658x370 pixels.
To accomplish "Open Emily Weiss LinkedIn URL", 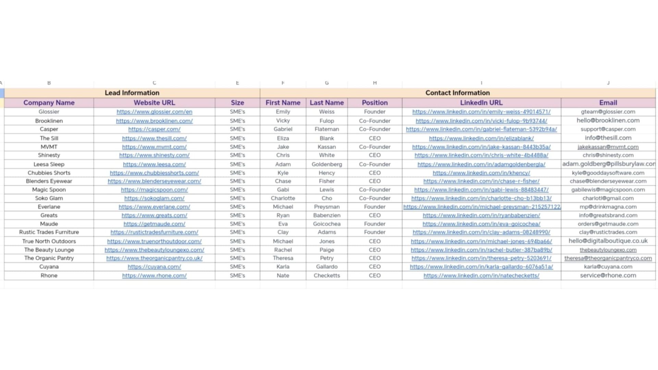I will (x=481, y=112).
